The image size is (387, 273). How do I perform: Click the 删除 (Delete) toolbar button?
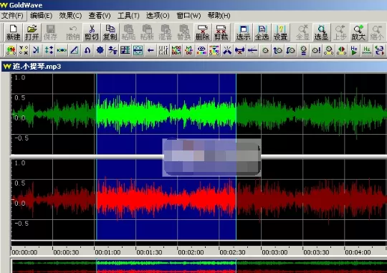click(x=202, y=32)
